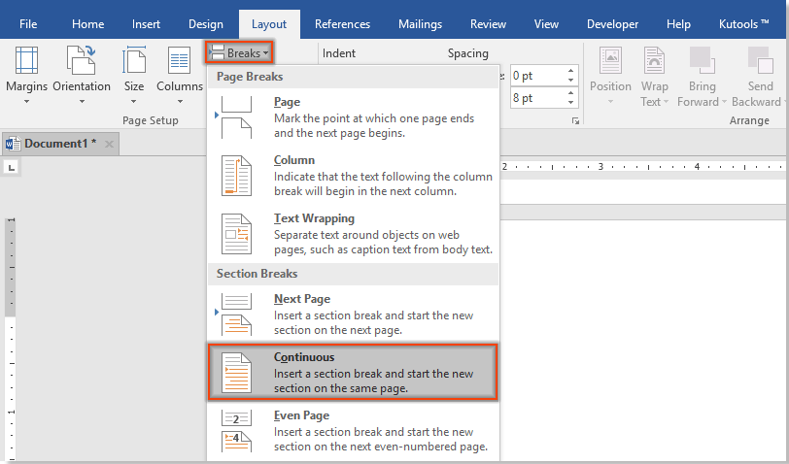Collapse the Breaks dropdown button

pos(239,53)
